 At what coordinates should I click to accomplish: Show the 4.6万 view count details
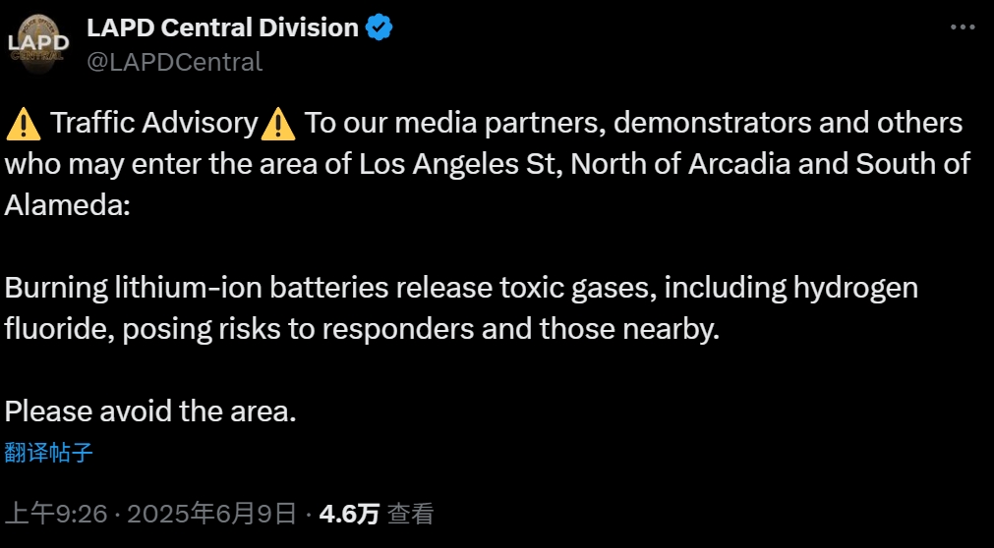point(349,514)
